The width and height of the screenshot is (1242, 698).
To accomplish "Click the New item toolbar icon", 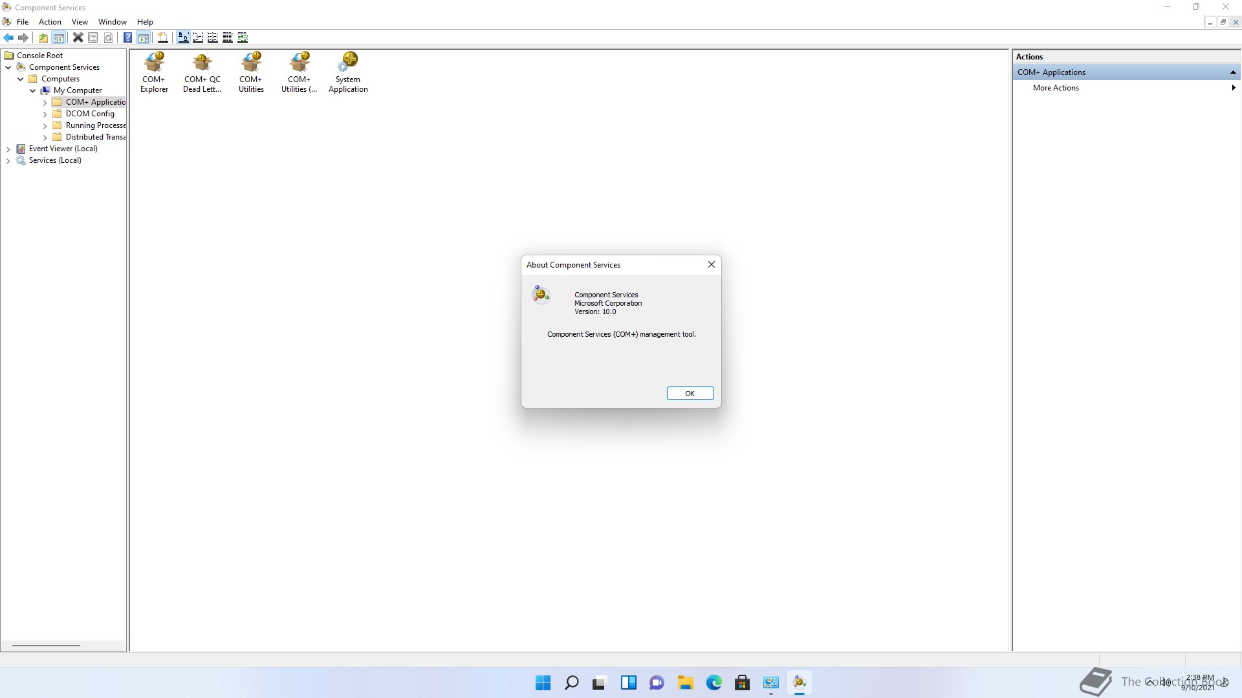I will (x=163, y=37).
